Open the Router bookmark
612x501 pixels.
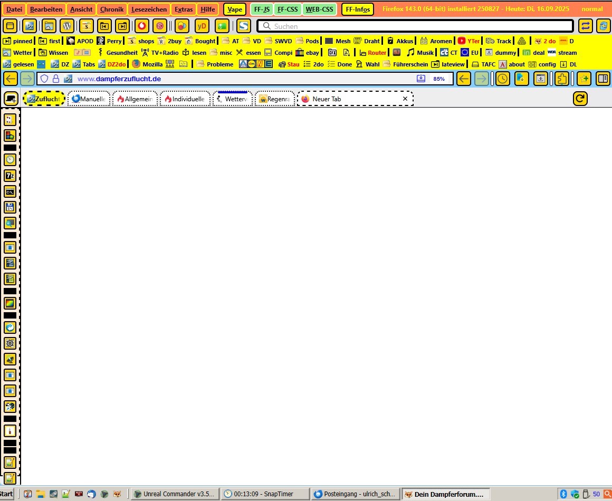(373, 53)
